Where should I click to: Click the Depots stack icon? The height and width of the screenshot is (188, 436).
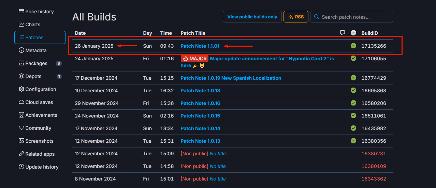[21, 76]
